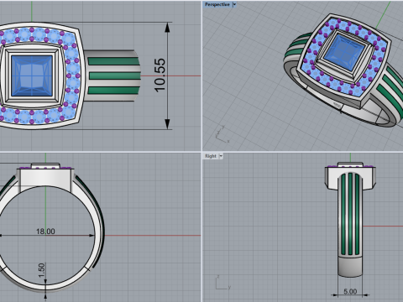Image resolution: width=403 pixels, height=302 pixels.
Task: Select the 18.00 diameter dimension text
Action: coord(45,232)
